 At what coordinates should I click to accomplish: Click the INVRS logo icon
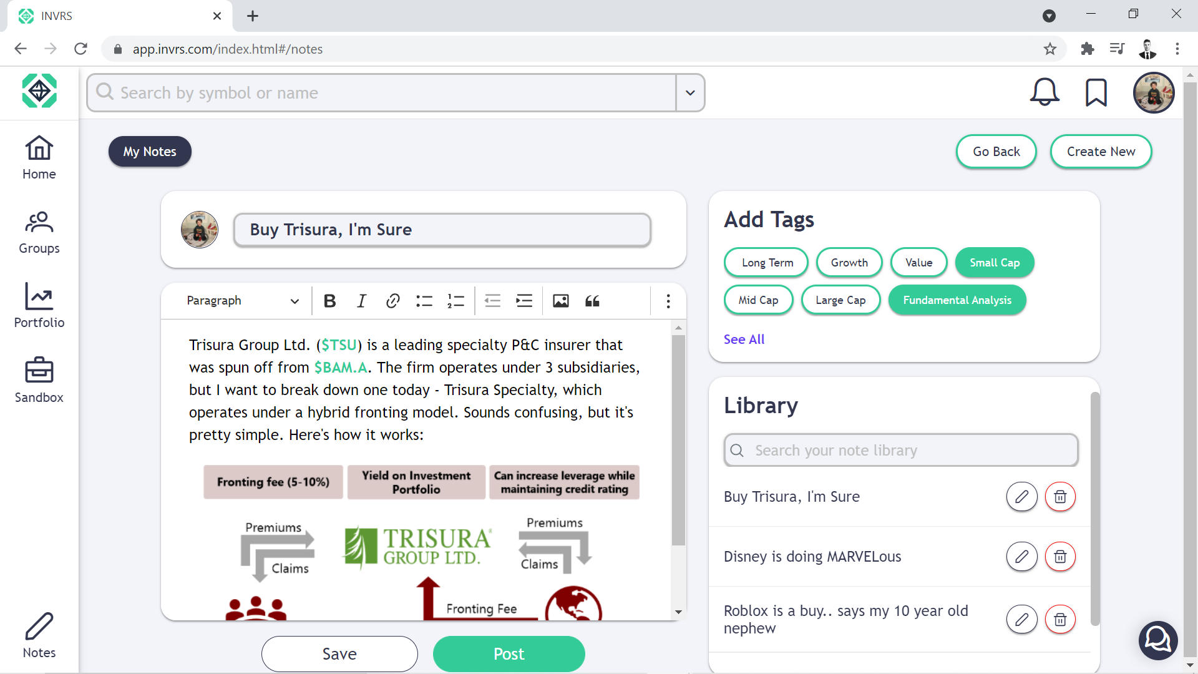39,91
